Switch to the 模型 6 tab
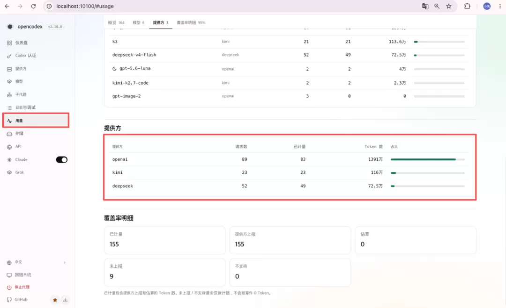The height and width of the screenshot is (308, 506). point(138,22)
